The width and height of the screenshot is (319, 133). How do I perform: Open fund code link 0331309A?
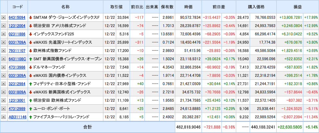click(x=17, y=75)
